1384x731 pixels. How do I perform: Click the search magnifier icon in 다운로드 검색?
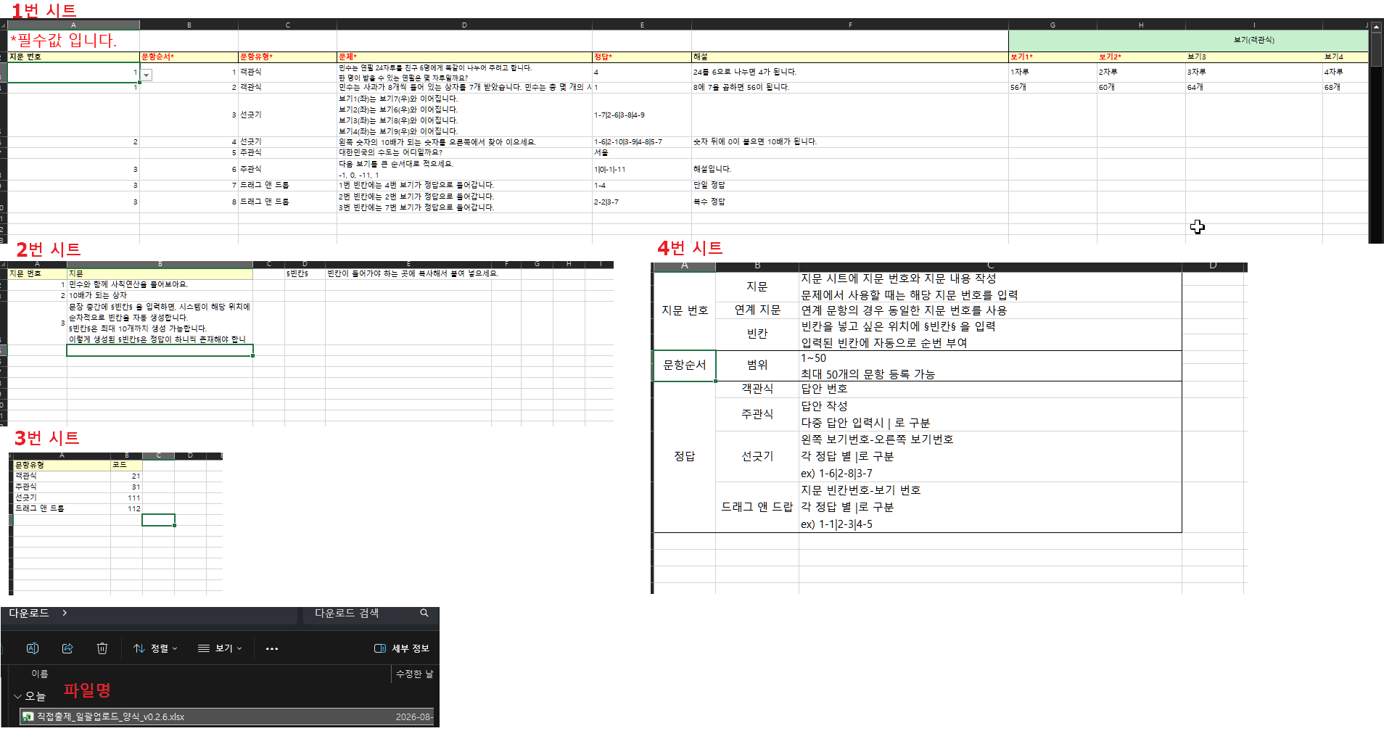424,614
